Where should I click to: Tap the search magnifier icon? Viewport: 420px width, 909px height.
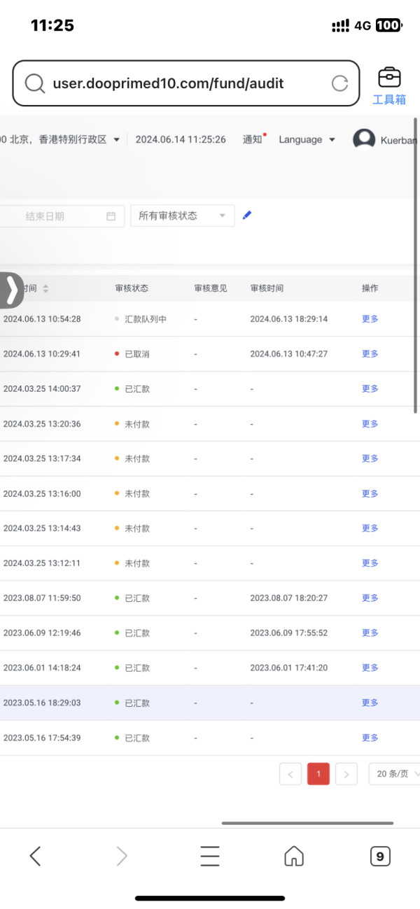tap(34, 84)
